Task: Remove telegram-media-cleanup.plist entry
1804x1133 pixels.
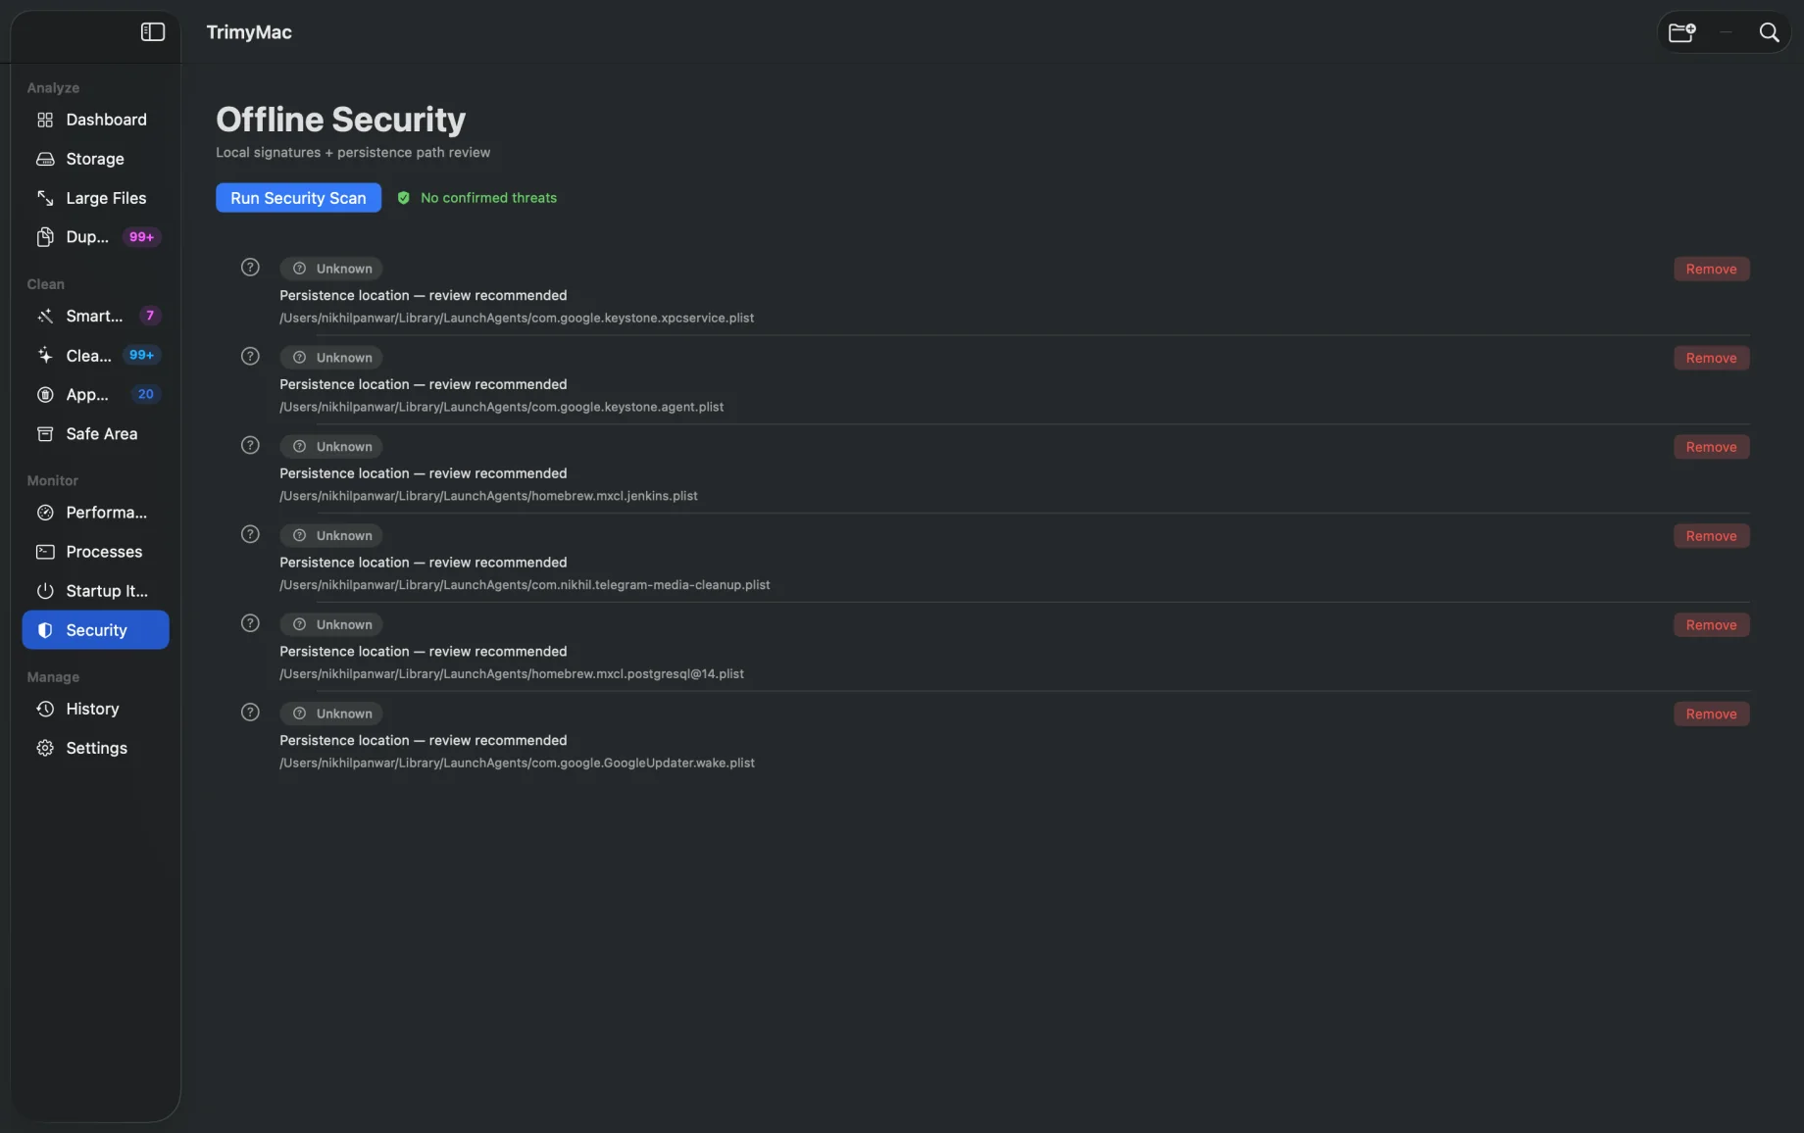Action: (x=1711, y=536)
